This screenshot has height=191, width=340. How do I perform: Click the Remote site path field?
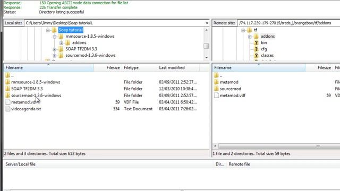288,23
